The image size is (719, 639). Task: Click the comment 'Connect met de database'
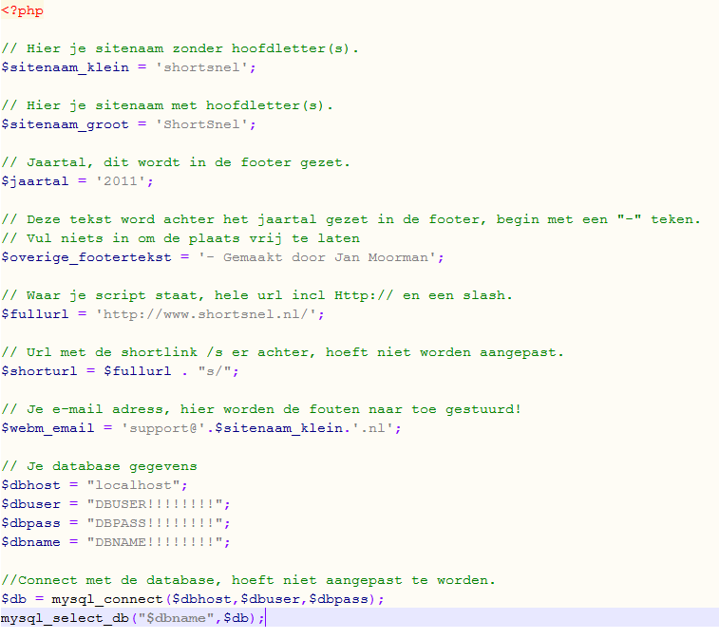249,580
